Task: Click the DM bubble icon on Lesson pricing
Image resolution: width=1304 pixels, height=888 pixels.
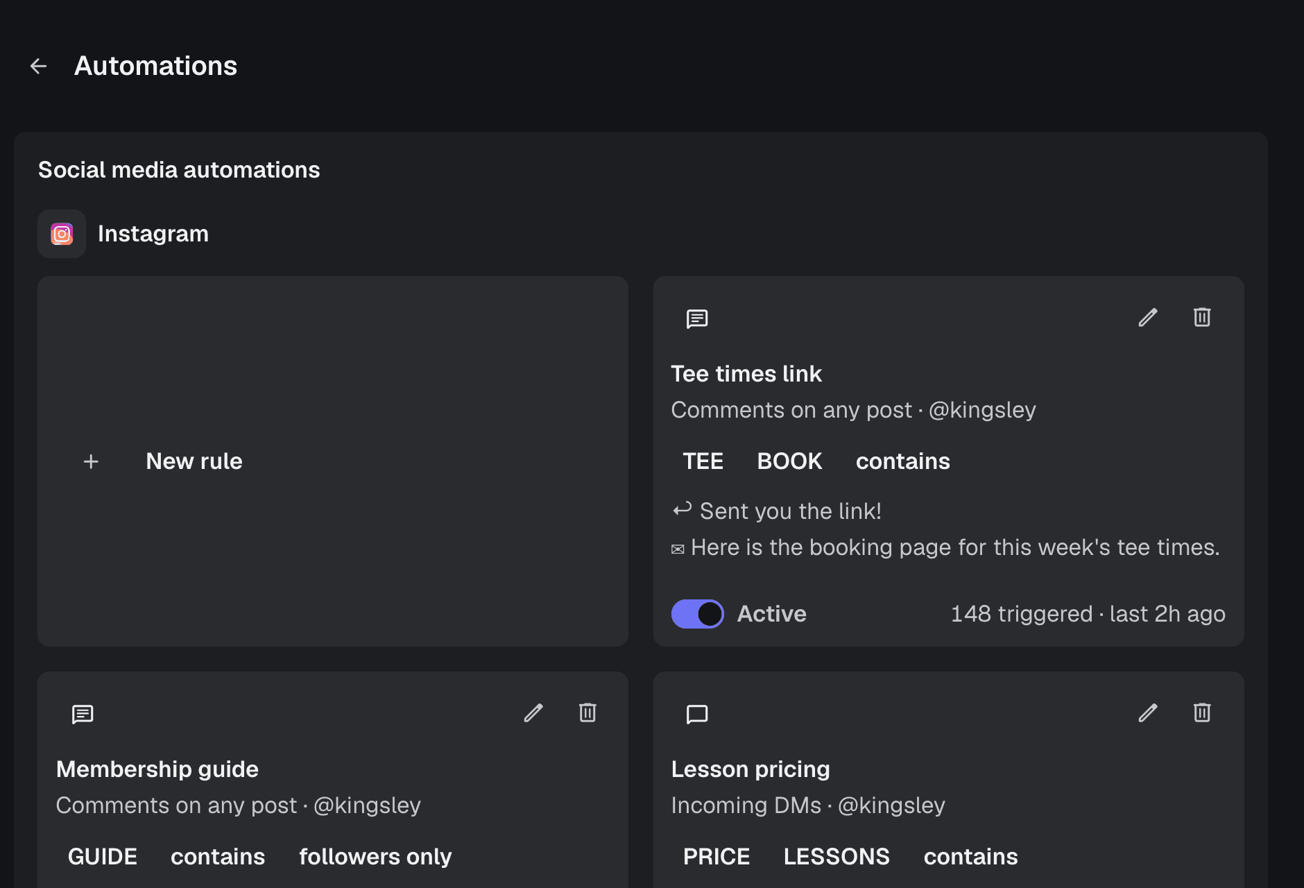Action: pyautogui.click(x=697, y=715)
